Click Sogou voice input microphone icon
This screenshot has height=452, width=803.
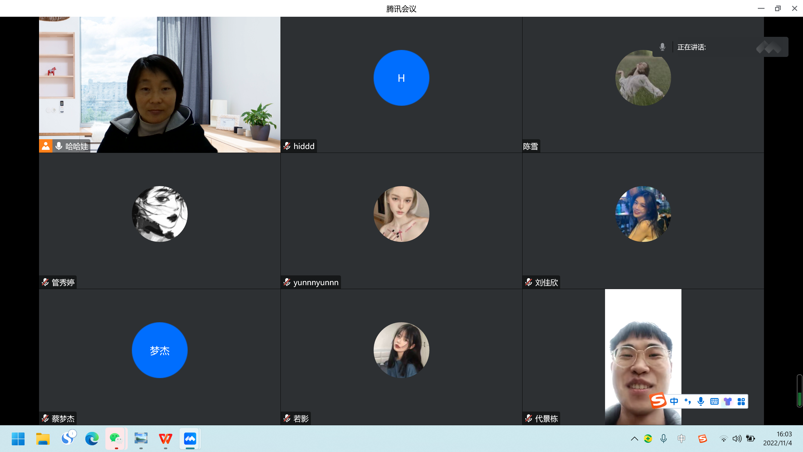pyautogui.click(x=701, y=401)
